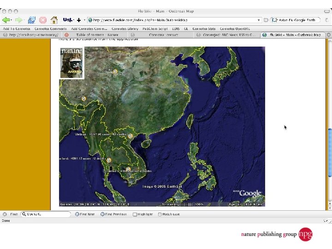The width and height of the screenshot is (332, 249).
Task: Close the find bar with its X icon
Action: pos(5,214)
